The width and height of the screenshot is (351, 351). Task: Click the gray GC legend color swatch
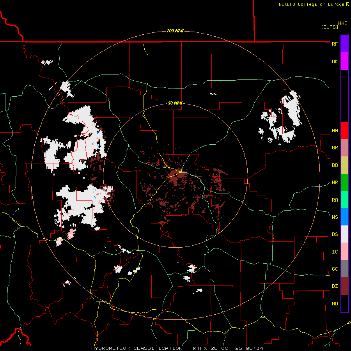(344, 269)
